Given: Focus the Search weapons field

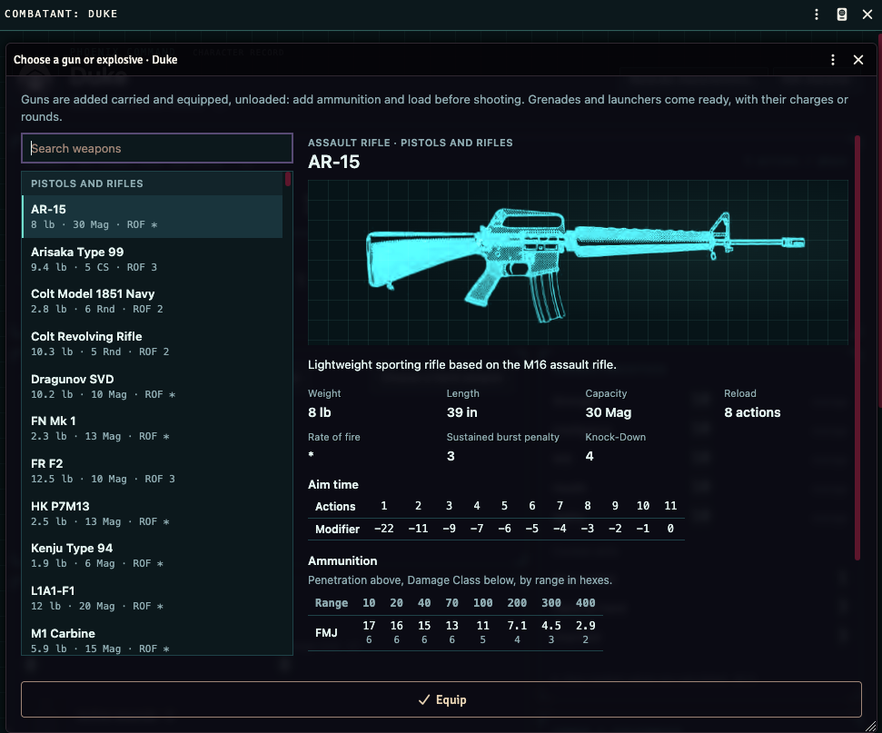Looking at the screenshot, I should (x=157, y=148).
